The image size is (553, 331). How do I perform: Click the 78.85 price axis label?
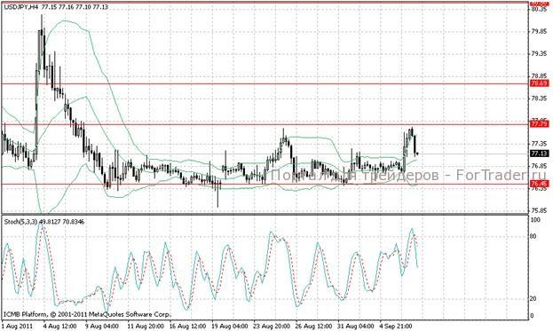pos(539,76)
